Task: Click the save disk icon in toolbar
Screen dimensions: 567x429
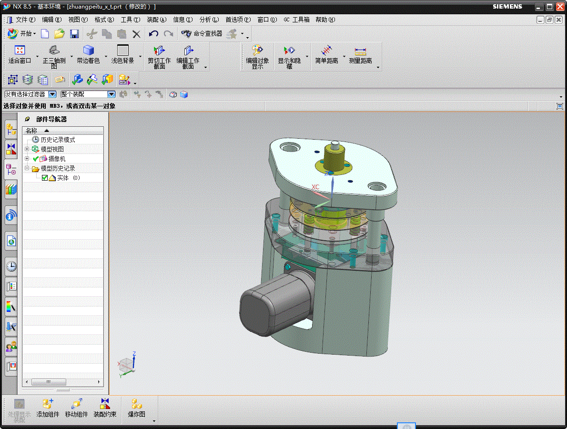Action: pos(74,34)
